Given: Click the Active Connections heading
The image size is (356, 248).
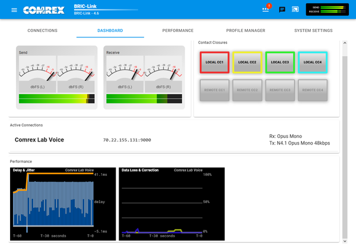Looking at the screenshot, I should pyautogui.click(x=26, y=125).
